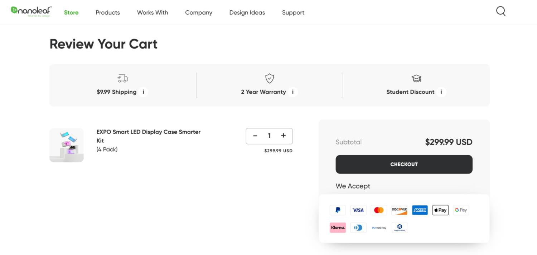This screenshot has width=537, height=255.
Task: Open the Store nav item
Action: pos(71,13)
